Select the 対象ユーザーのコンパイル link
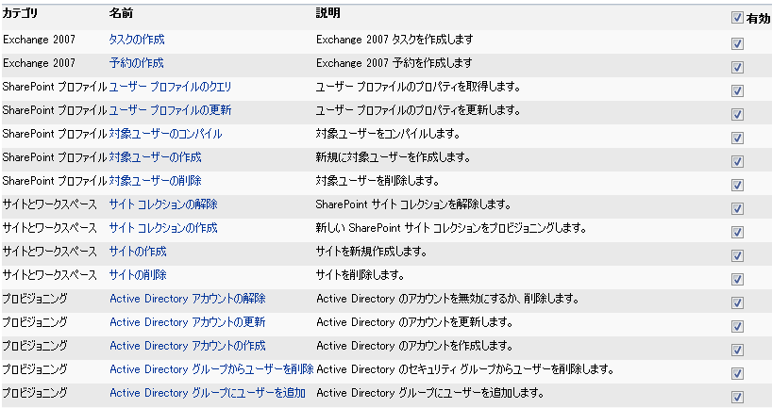The width and height of the screenshot is (772, 408). (165, 134)
